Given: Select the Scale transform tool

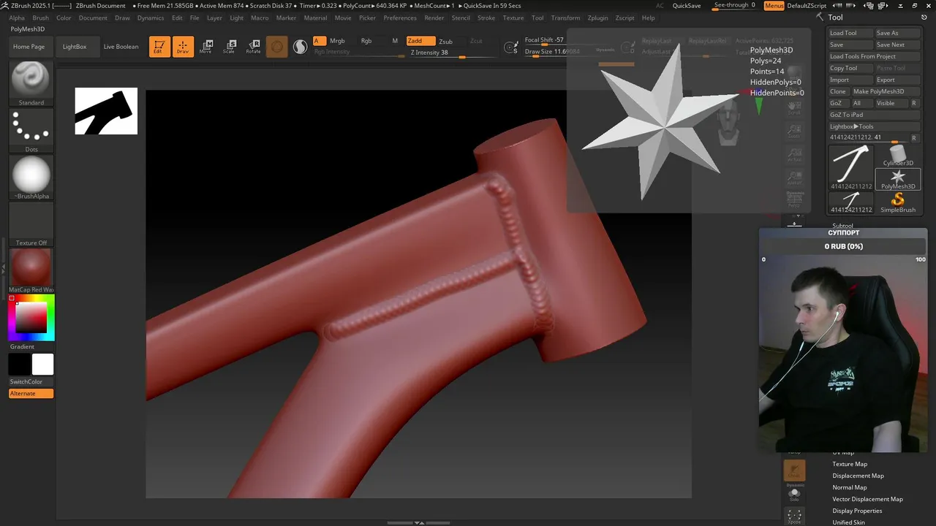Looking at the screenshot, I should (x=230, y=47).
